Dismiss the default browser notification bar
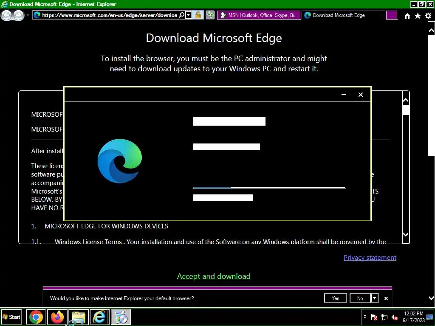The height and width of the screenshot is (326, 435). (x=386, y=298)
